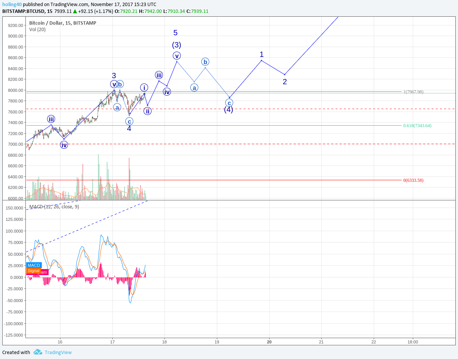The image size is (458, 359).
Task: Click date 16 on time axis
Action: [x=60, y=342]
